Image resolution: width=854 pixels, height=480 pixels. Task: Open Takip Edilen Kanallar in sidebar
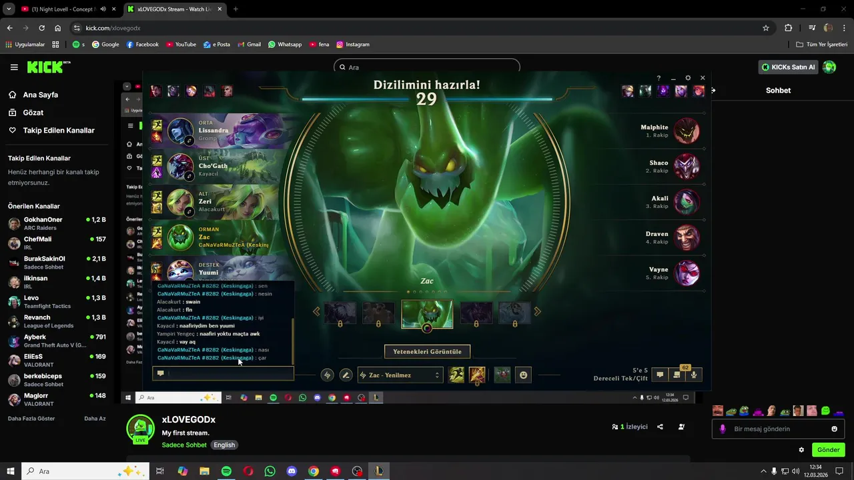coord(59,131)
